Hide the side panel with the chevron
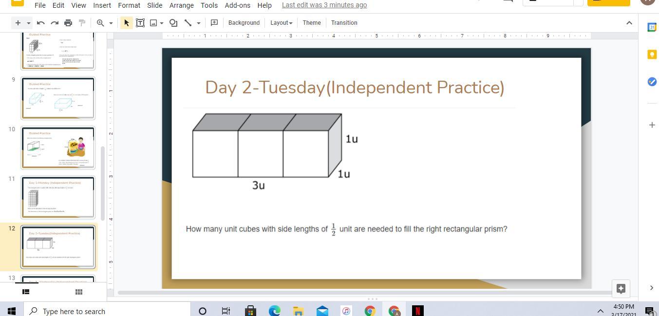 tap(652, 288)
